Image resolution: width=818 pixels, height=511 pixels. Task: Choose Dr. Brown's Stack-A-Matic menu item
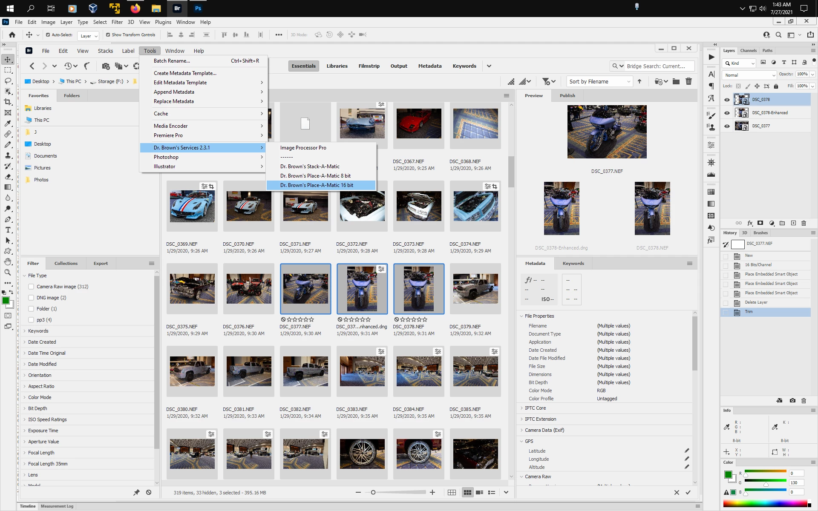coord(310,167)
